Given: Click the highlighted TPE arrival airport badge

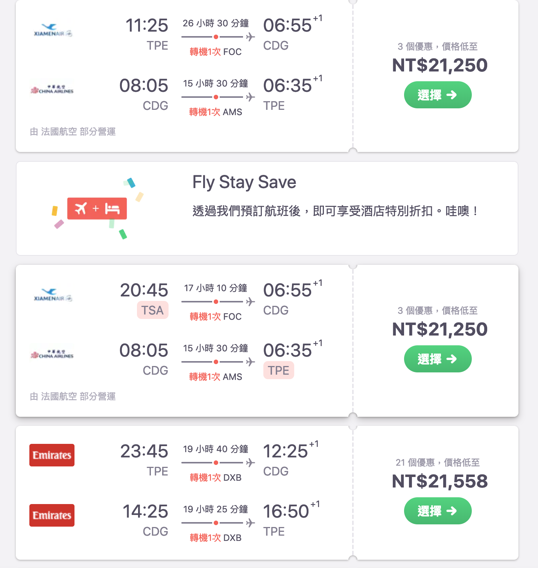Looking at the screenshot, I should click(278, 371).
